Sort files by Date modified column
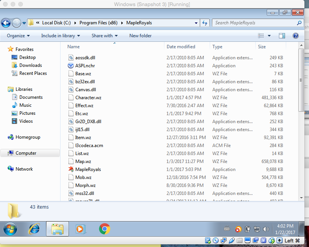 181,47
